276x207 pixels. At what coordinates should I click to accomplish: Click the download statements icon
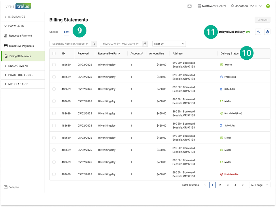click(258, 32)
